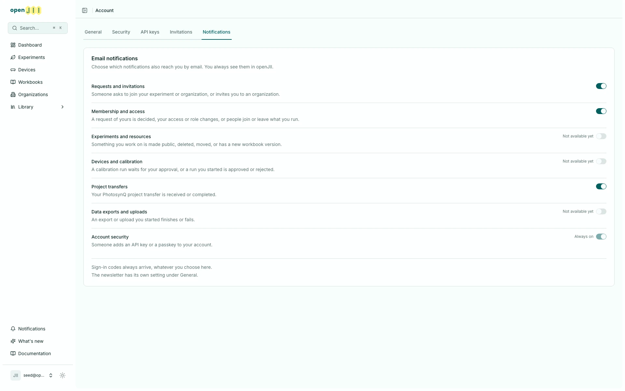Click the disabled Devices and calibration toggle
This screenshot has width=625, height=391.
point(601,161)
